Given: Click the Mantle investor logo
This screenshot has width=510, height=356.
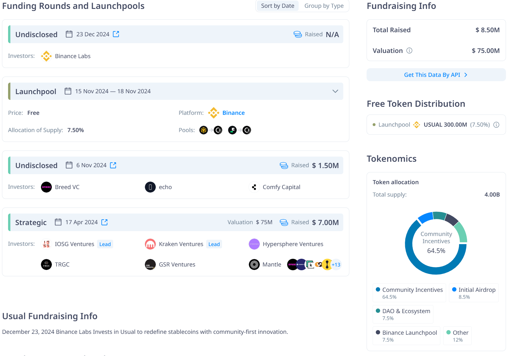Looking at the screenshot, I should click(254, 264).
